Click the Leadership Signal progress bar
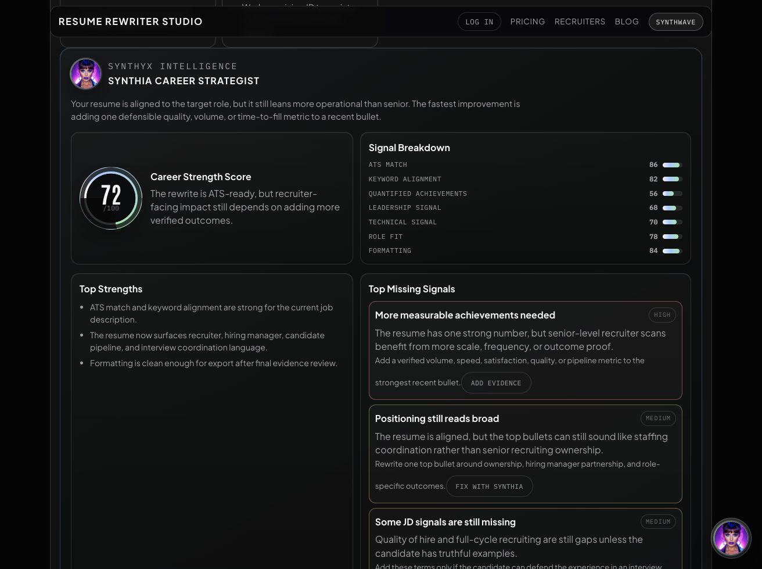 672,208
